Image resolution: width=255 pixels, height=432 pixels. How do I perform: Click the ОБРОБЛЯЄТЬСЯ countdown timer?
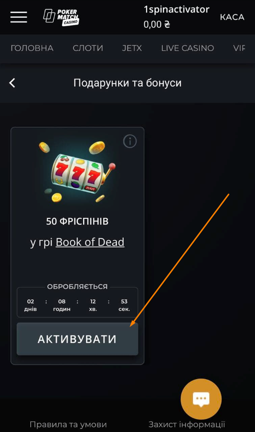(78, 302)
